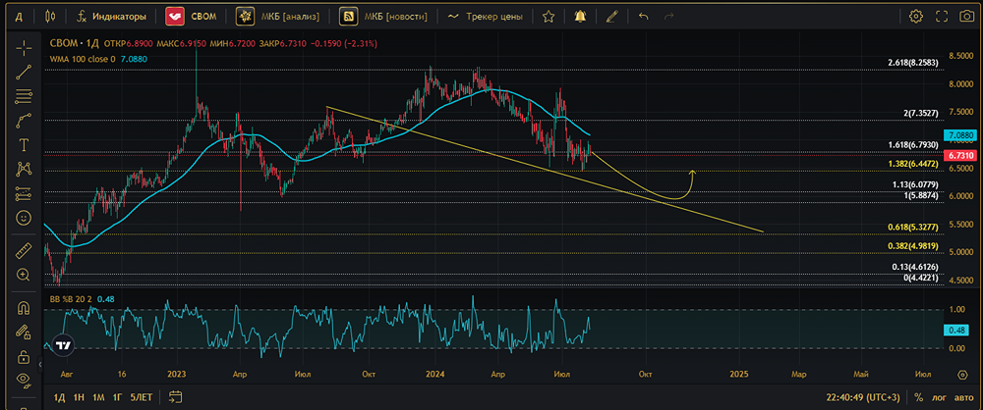Viewport: 983px width, 410px height.
Task: Open time axis settings icon at bottom right
Action: pos(963,375)
